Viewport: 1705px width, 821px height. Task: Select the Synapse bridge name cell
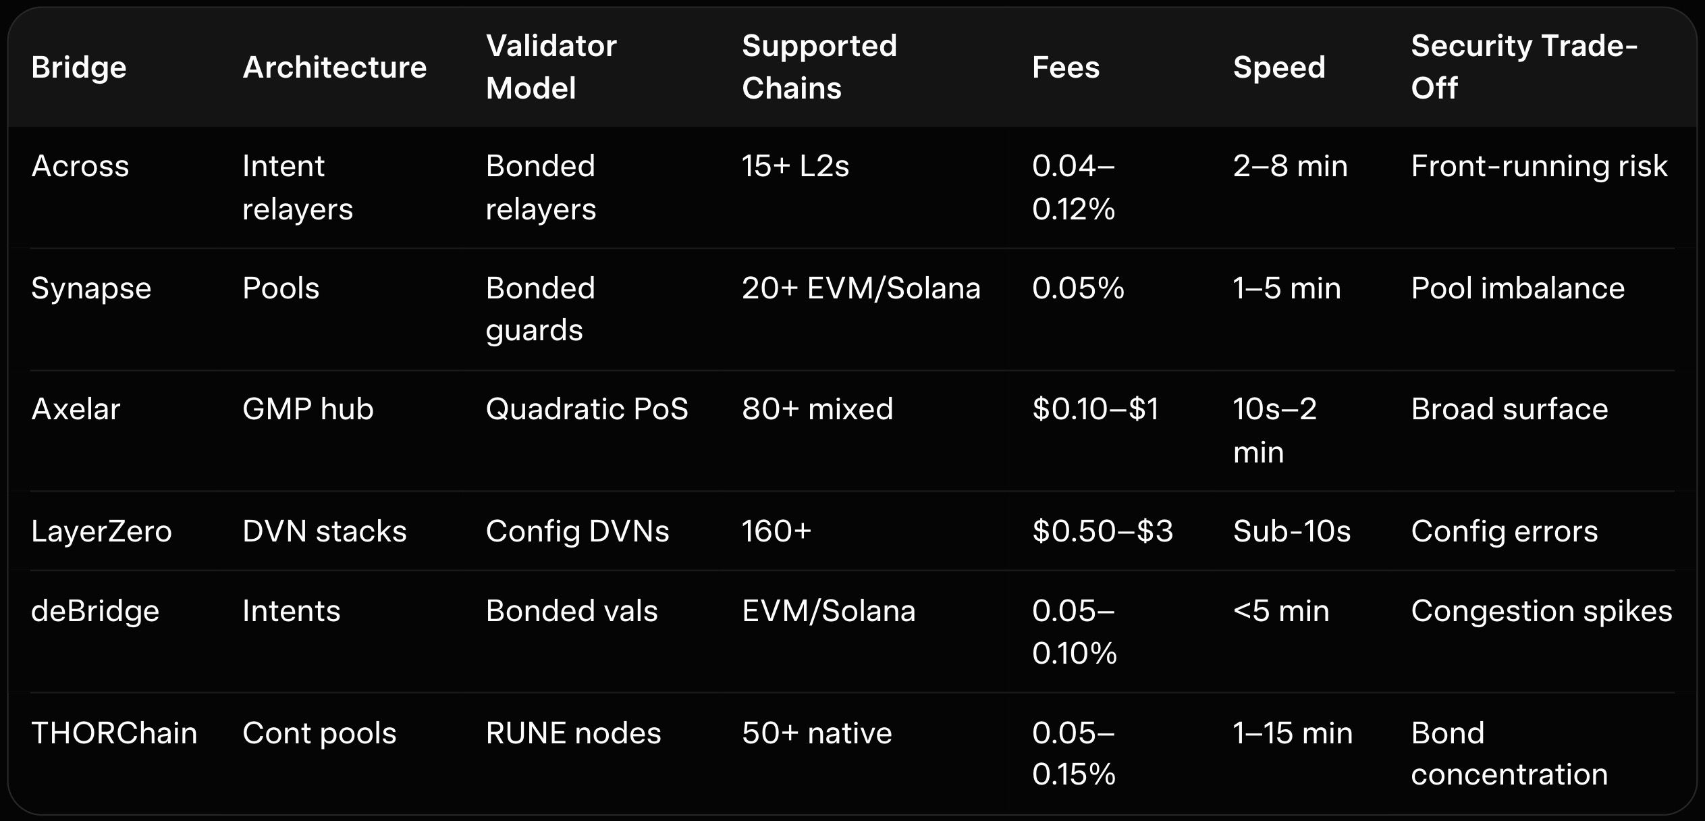(x=91, y=288)
